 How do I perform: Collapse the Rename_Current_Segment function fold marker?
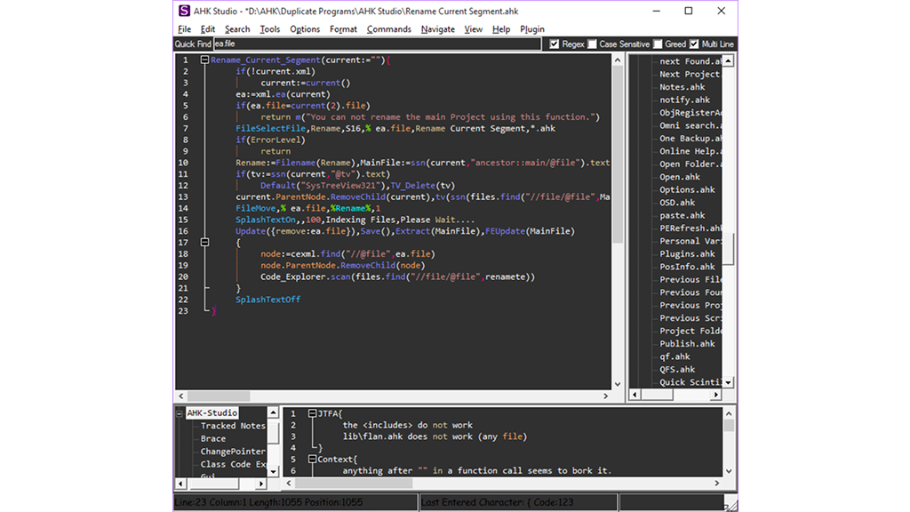click(x=205, y=60)
